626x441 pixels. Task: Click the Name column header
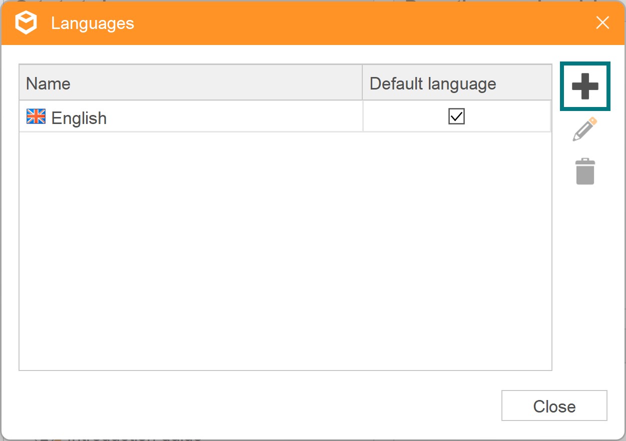tap(191, 83)
